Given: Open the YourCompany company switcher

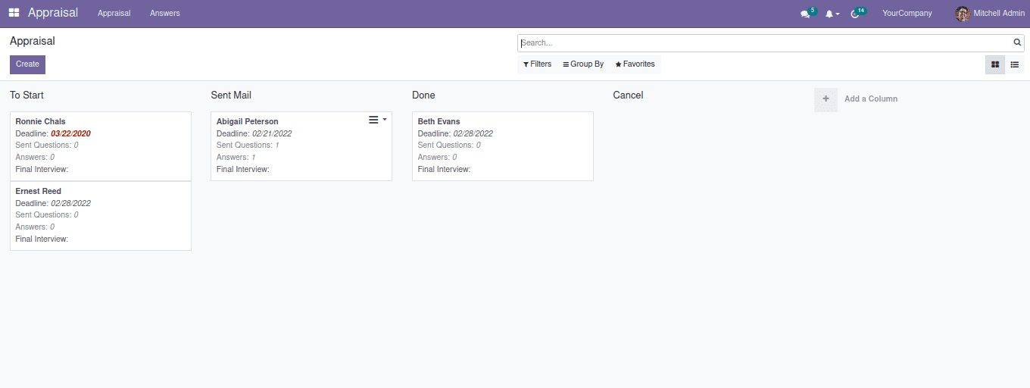Looking at the screenshot, I should [907, 14].
